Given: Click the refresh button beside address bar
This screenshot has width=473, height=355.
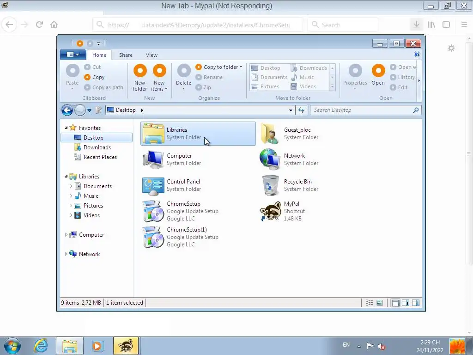Looking at the screenshot, I should (x=301, y=110).
